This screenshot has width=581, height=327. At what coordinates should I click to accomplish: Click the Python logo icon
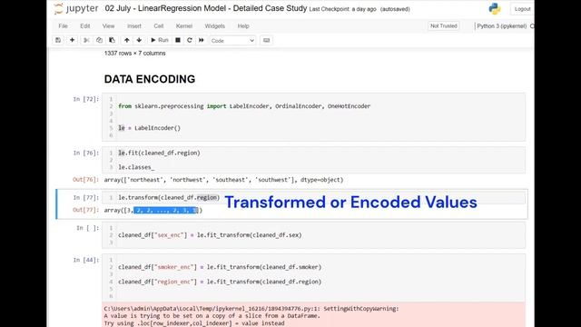coord(495,8)
